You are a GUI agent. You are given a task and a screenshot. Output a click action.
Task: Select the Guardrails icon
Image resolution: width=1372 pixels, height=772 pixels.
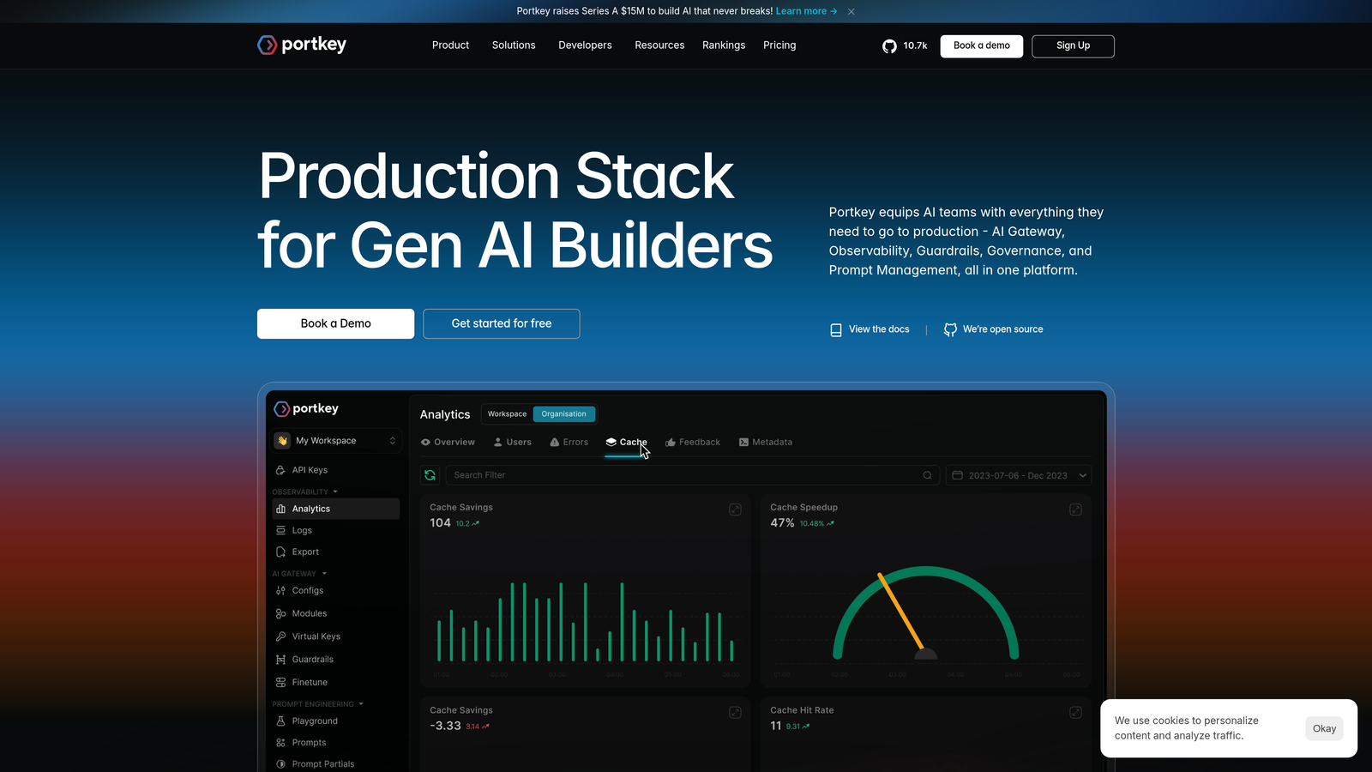tap(281, 659)
